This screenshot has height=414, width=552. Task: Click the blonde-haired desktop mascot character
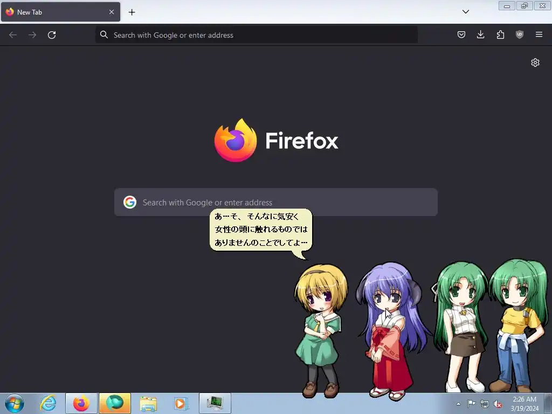320,331
